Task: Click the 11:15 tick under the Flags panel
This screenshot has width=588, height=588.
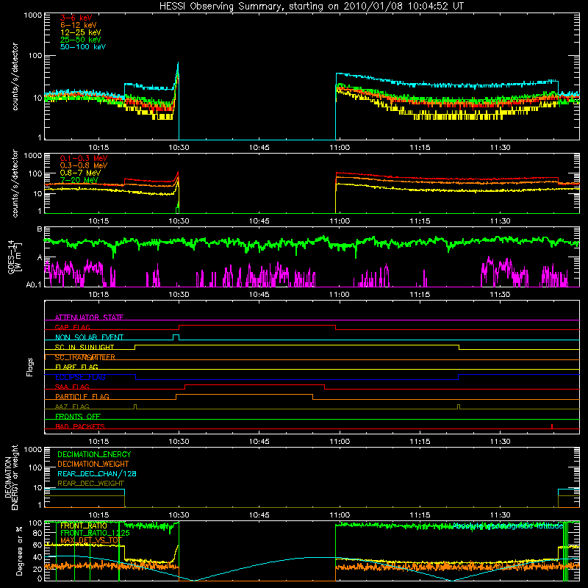Action: click(x=420, y=442)
